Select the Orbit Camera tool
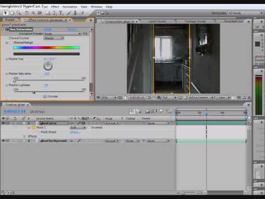 point(34,13)
